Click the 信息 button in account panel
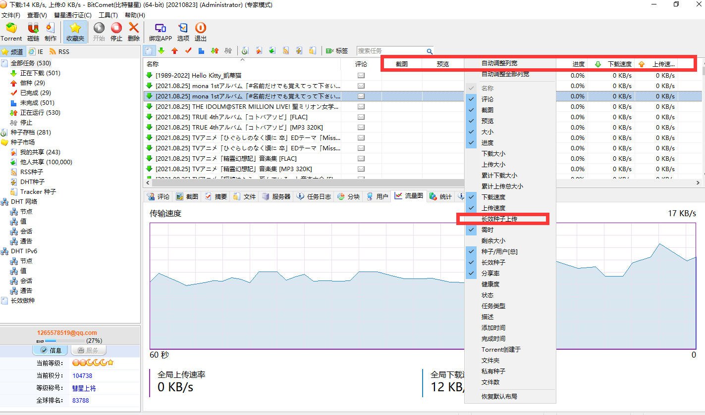Viewport: 705px width, 415px height. click(50, 350)
